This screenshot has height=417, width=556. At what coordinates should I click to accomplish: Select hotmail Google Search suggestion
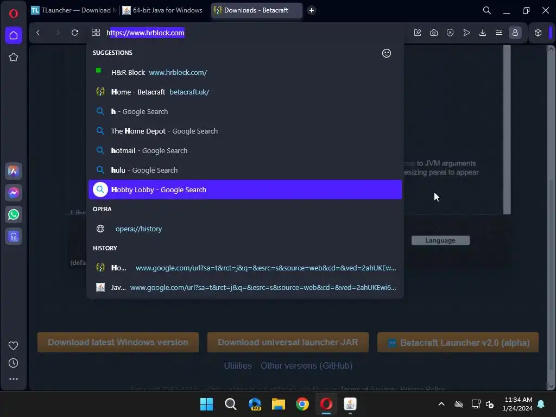tap(245, 150)
